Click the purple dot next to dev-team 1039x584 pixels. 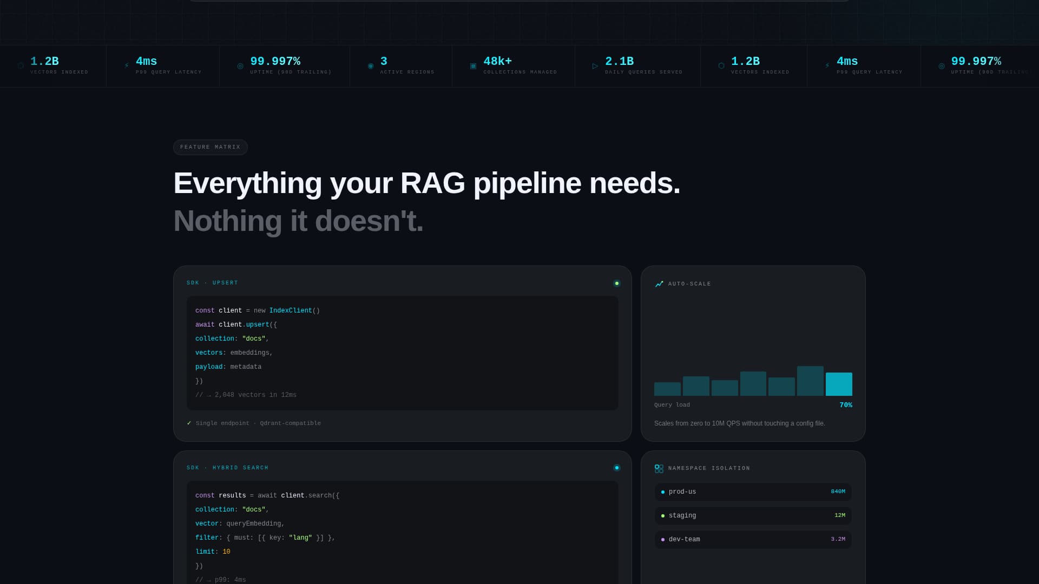[663, 540]
